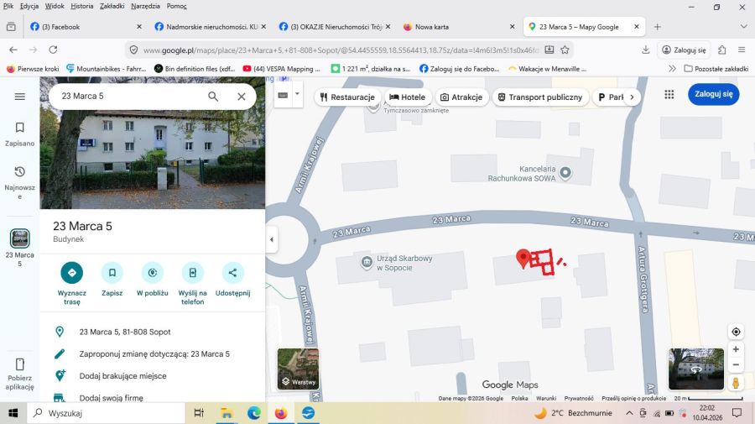Click Wyznacz trasę directions button

pyautogui.click(x=72, y=273)
